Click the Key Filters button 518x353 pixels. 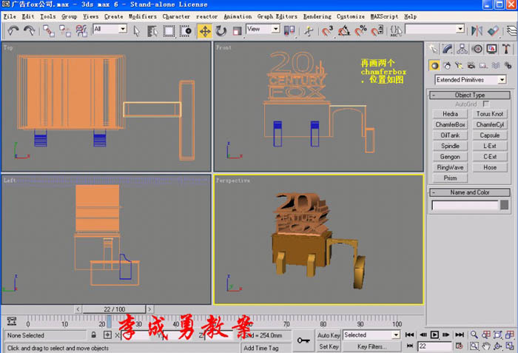372,346
